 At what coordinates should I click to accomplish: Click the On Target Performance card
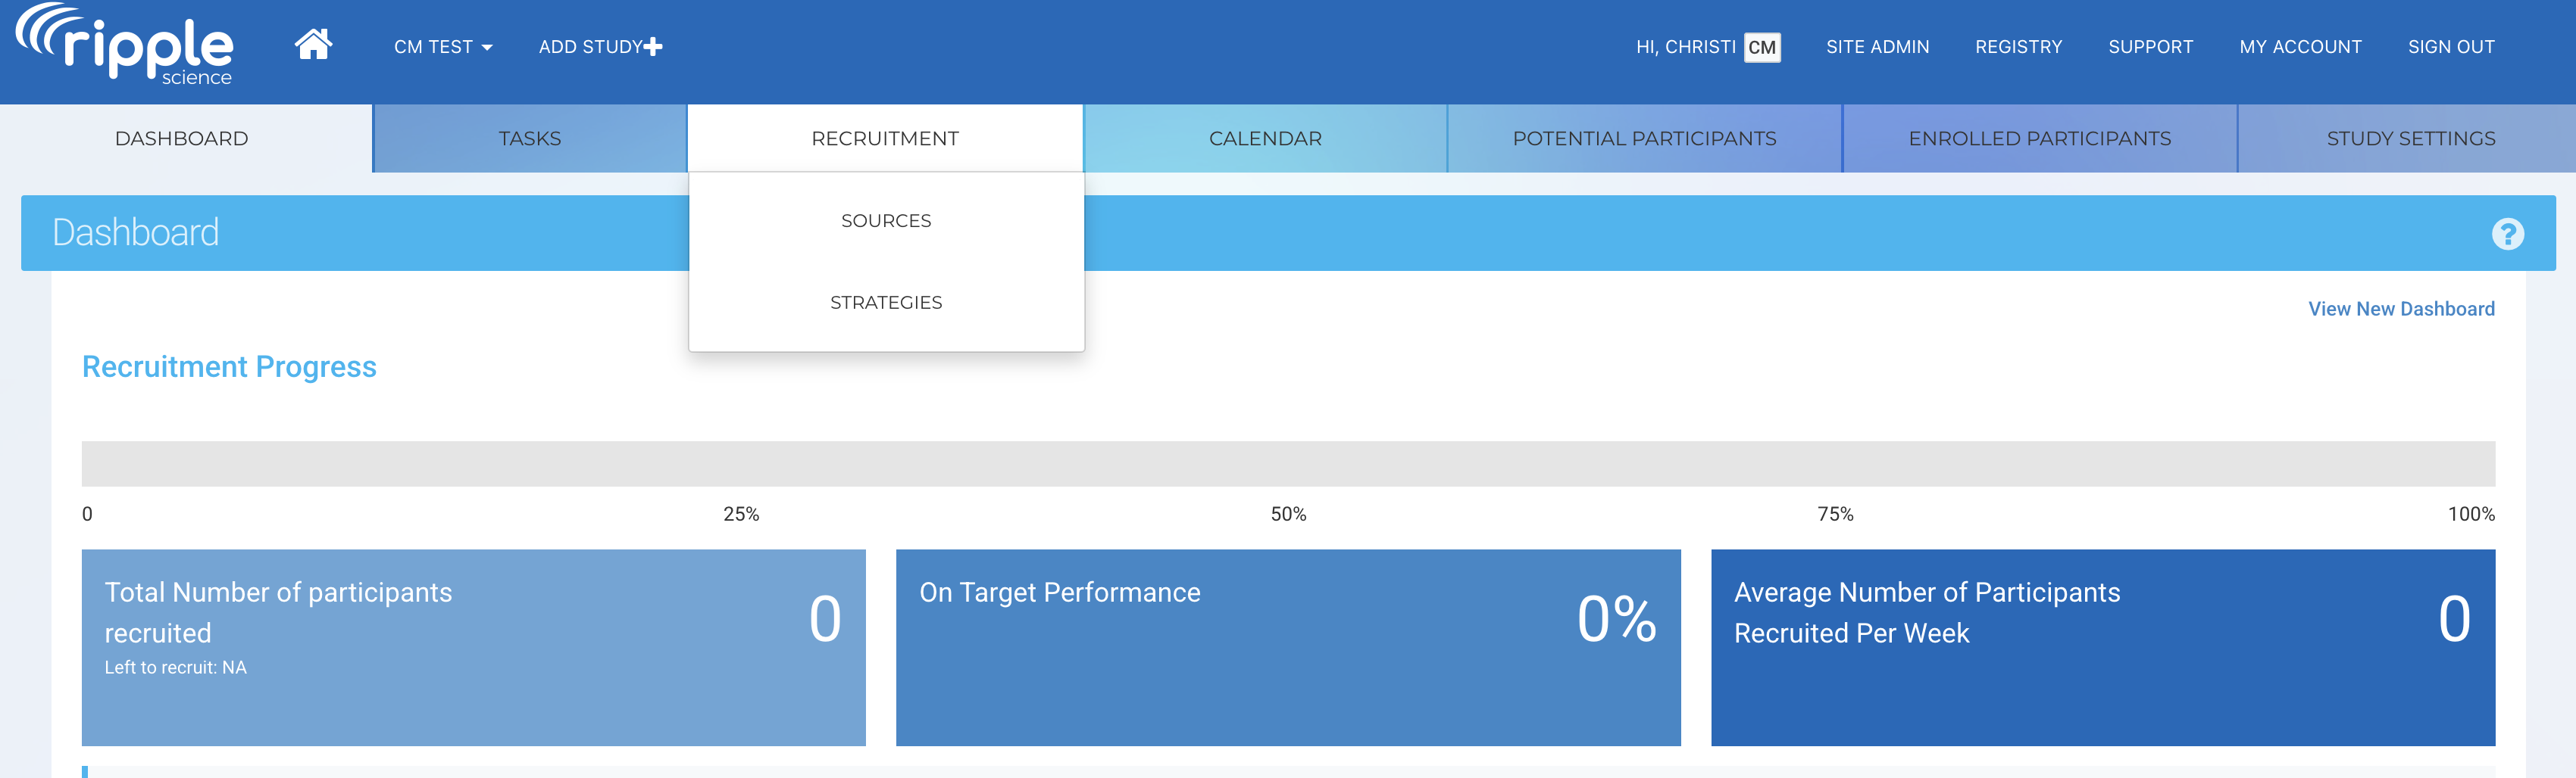(x=1288, y=647)
